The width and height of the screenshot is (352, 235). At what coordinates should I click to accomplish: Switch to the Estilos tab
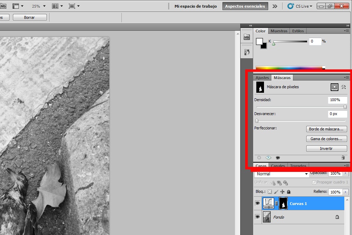(x=298, y=31)
